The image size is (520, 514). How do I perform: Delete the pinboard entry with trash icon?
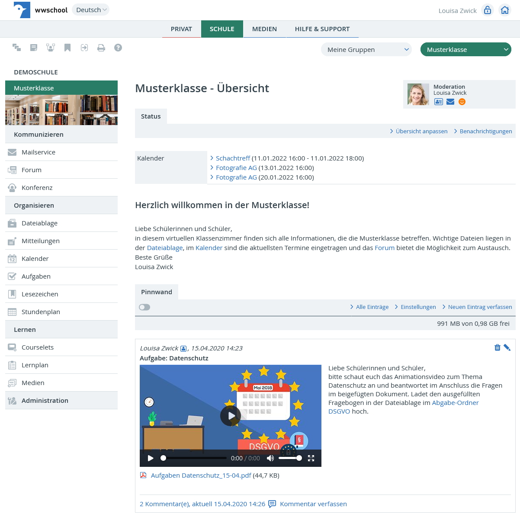[x=498, y=347]
